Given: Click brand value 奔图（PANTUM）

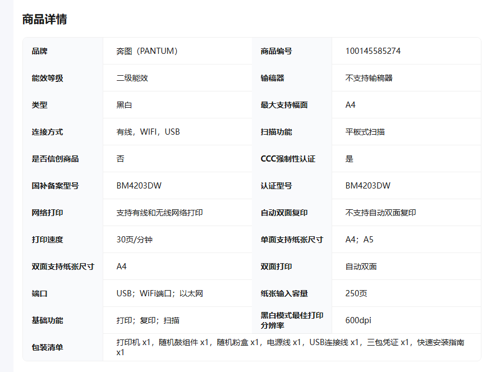Looking at the screenshot, I should coord(147,51).
